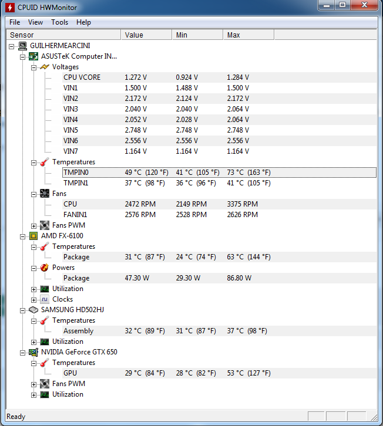Select the TMPIN0 temperature row
Image resolution: width=383 pixels, height=426 pixels.
pyautogui.click(x=219, y=173)
